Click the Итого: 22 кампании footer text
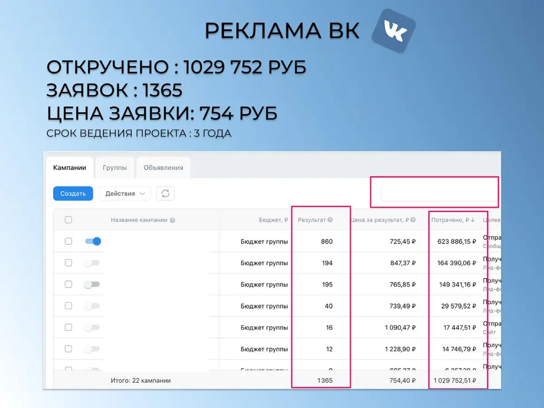This screenshot has width=544, height=408. point(141,381)
